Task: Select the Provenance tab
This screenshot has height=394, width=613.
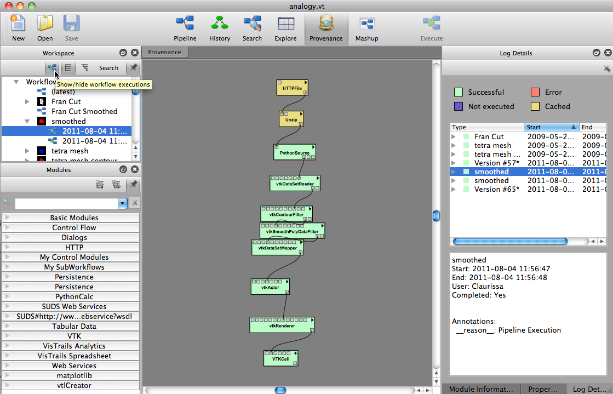Action: click(x=165, y=52)
